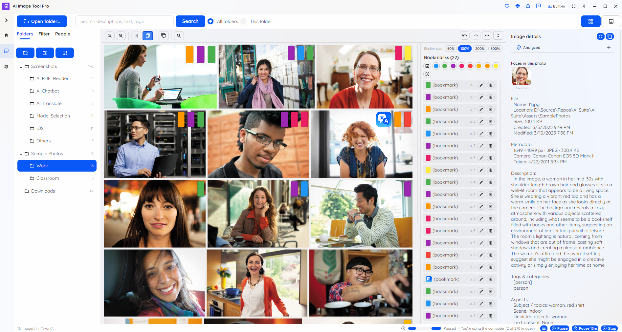This screenshot has width=622, height=332.
Task: Go to the Home icon in the left rail
Action: coord(6,35)
